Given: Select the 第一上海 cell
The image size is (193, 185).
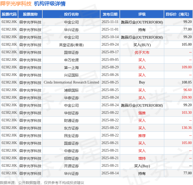Looking at the screenshot, I should pos(71,68).
